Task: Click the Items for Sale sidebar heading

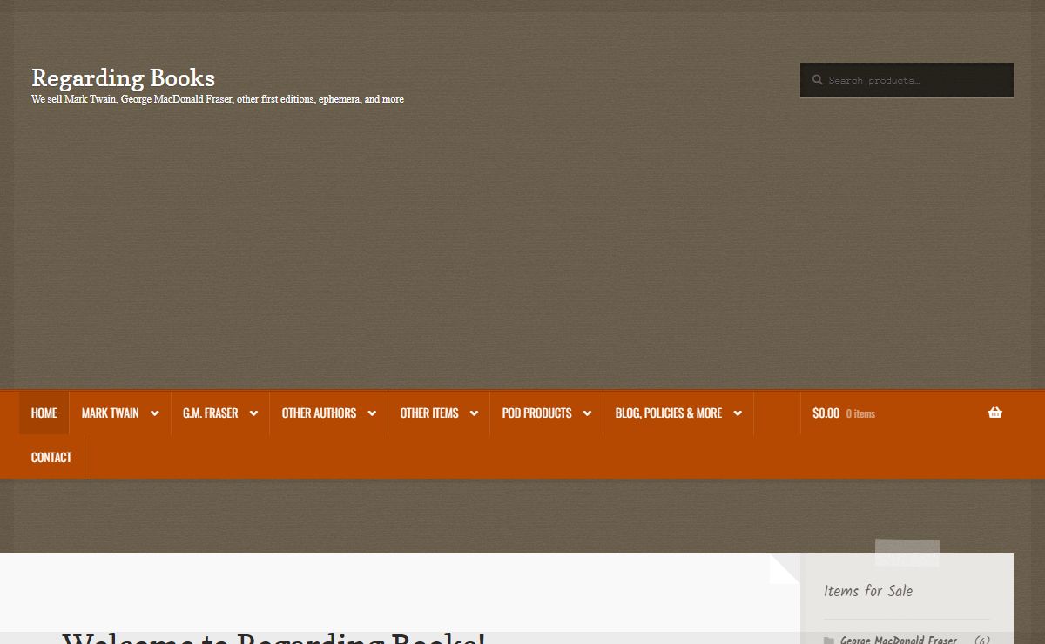Action: coord(868,591)
